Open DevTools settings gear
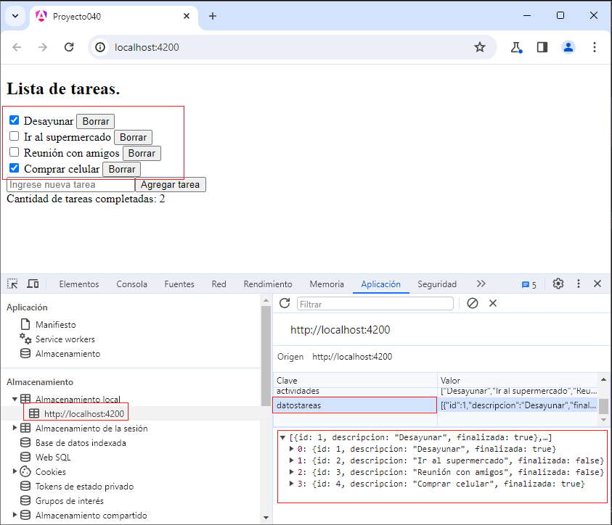 coord(558,284)
